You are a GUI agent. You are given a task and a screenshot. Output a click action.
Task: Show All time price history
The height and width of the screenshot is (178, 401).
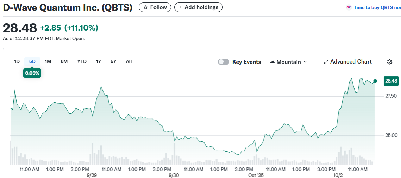point(129,61)
